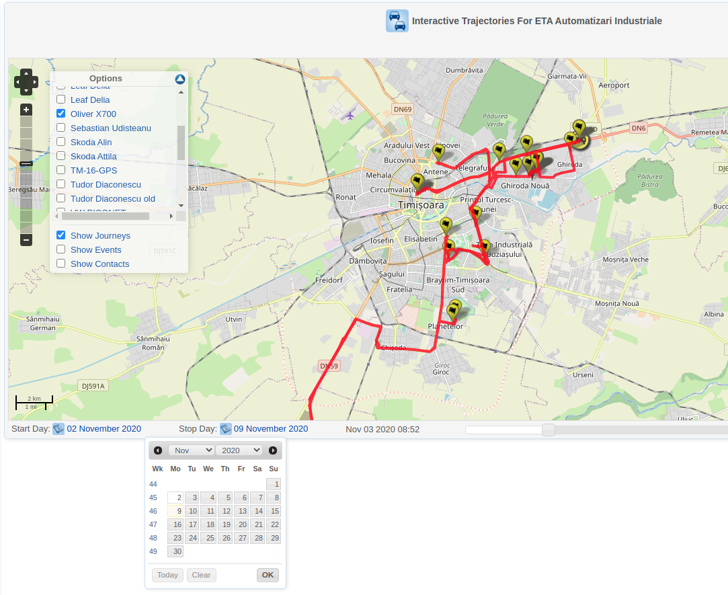This screenshot has height=595, width=728.
Task: Click the timeline slider handle
Action: coord(549,430)
